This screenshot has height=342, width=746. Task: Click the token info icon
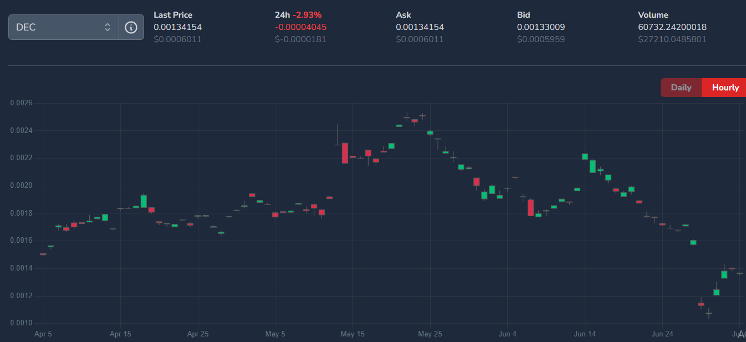pos(131,27)
